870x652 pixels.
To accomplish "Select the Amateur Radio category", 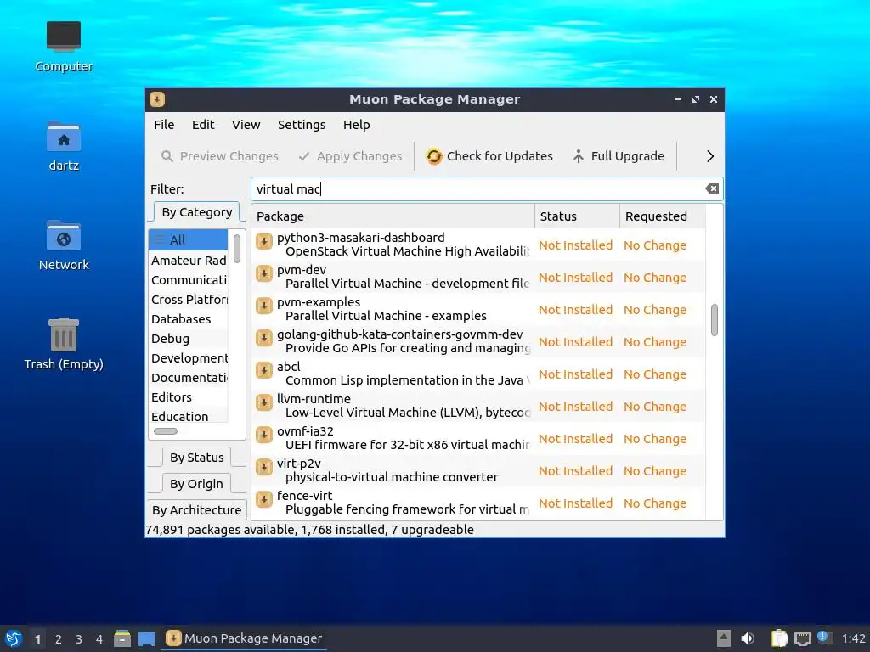I will 188,261.
